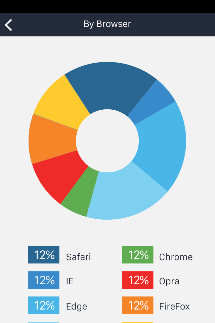
Task: Click the Safari 12% legend swatch
Action: tap(43, 255)
